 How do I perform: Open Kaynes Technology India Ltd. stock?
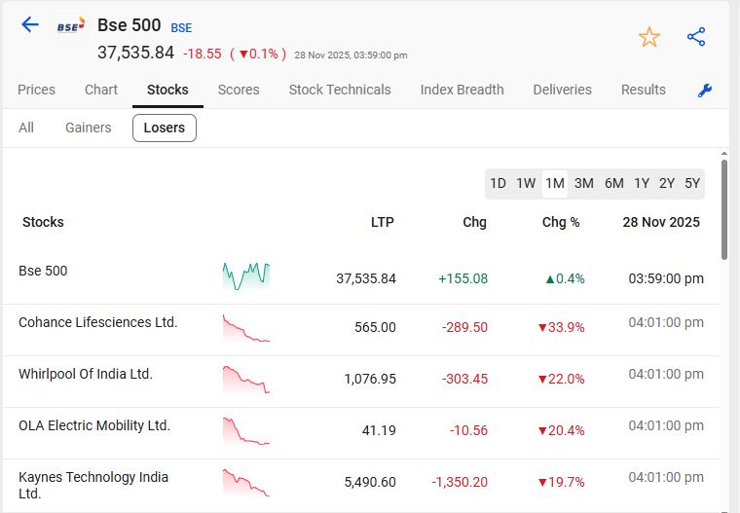(93, 485)
